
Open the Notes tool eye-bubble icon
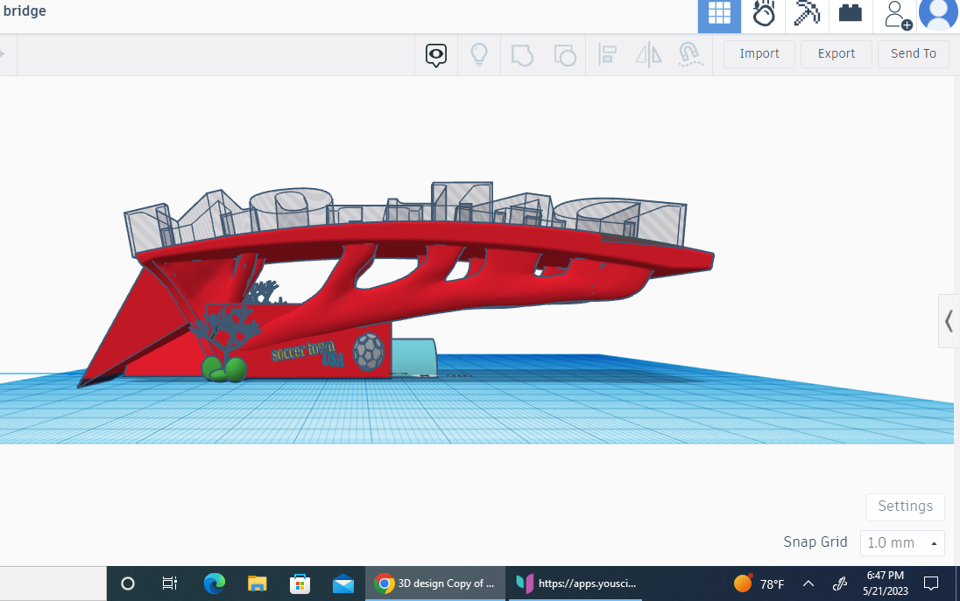(x=436, y=55)
